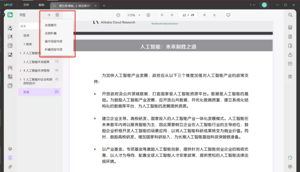This screenshot has height=172, width=300.
Task: Select the '5 人工智能对企业和政府的启示' bookmark
Action: pyautogui.click(x=38, y=81)
